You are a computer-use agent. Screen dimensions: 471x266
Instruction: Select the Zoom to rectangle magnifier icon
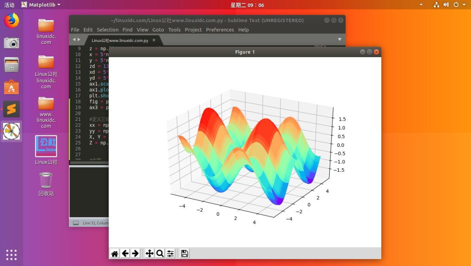(x=160, y=253)
